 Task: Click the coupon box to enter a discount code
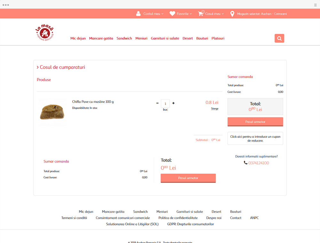pos(255,138)
